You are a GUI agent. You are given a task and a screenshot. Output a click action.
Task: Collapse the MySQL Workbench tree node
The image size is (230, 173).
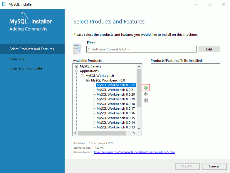[82, 76]
